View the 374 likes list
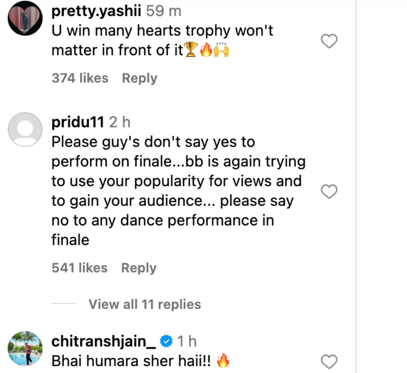 tap(80, 78)
